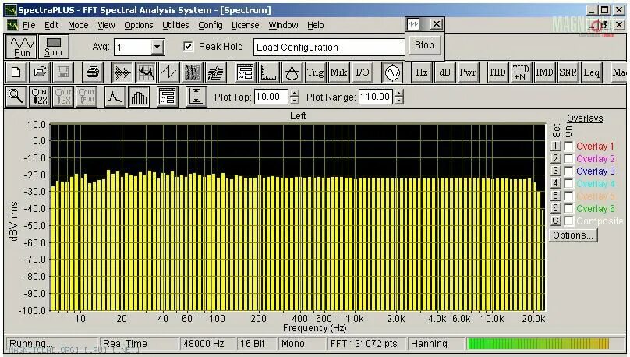Open the Trig trigger settings

click(x=315, y=72)
